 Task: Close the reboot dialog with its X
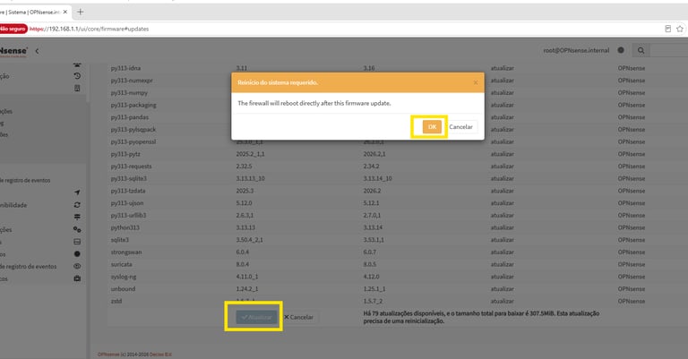[475, 82]
